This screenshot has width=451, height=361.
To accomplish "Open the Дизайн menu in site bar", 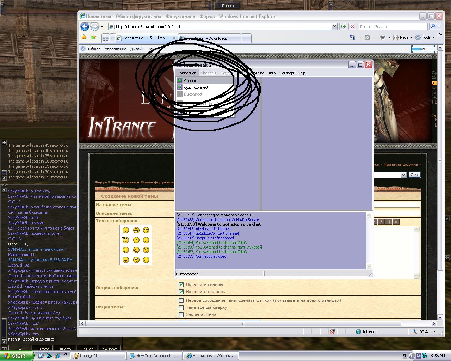I will (137, 49).
